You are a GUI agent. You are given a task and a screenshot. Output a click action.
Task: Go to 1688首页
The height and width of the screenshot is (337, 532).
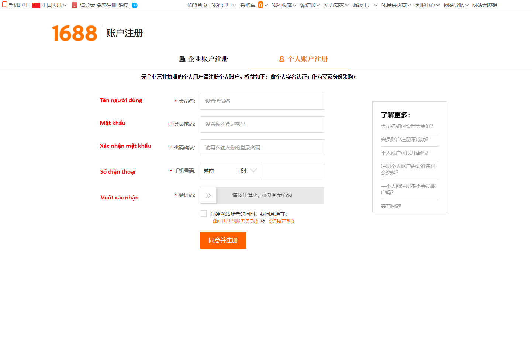[197, 5]
